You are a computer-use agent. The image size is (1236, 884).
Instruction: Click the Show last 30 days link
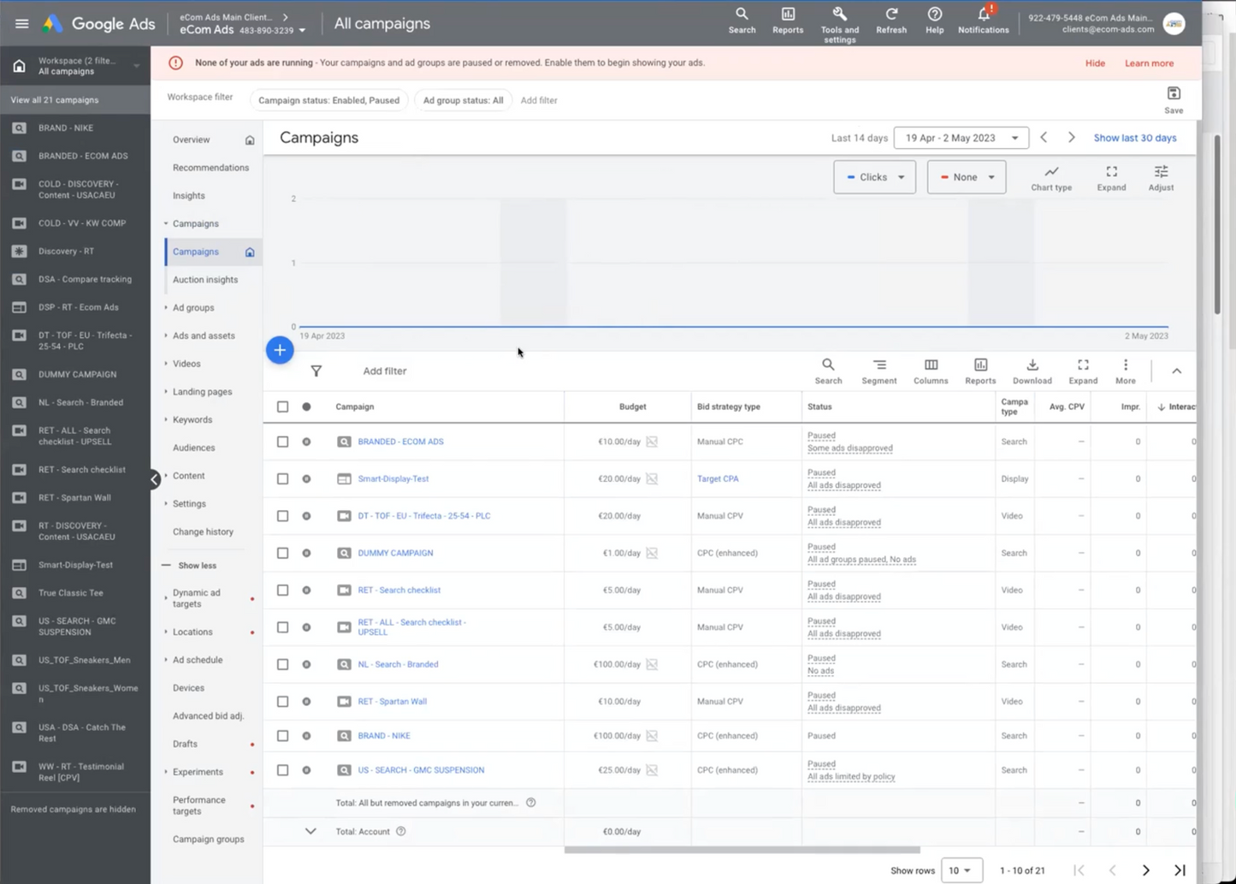click(x=1135, y=137)
